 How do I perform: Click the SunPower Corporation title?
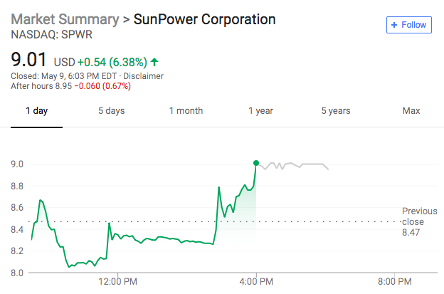pyautogui.click(x=205, y=19)
